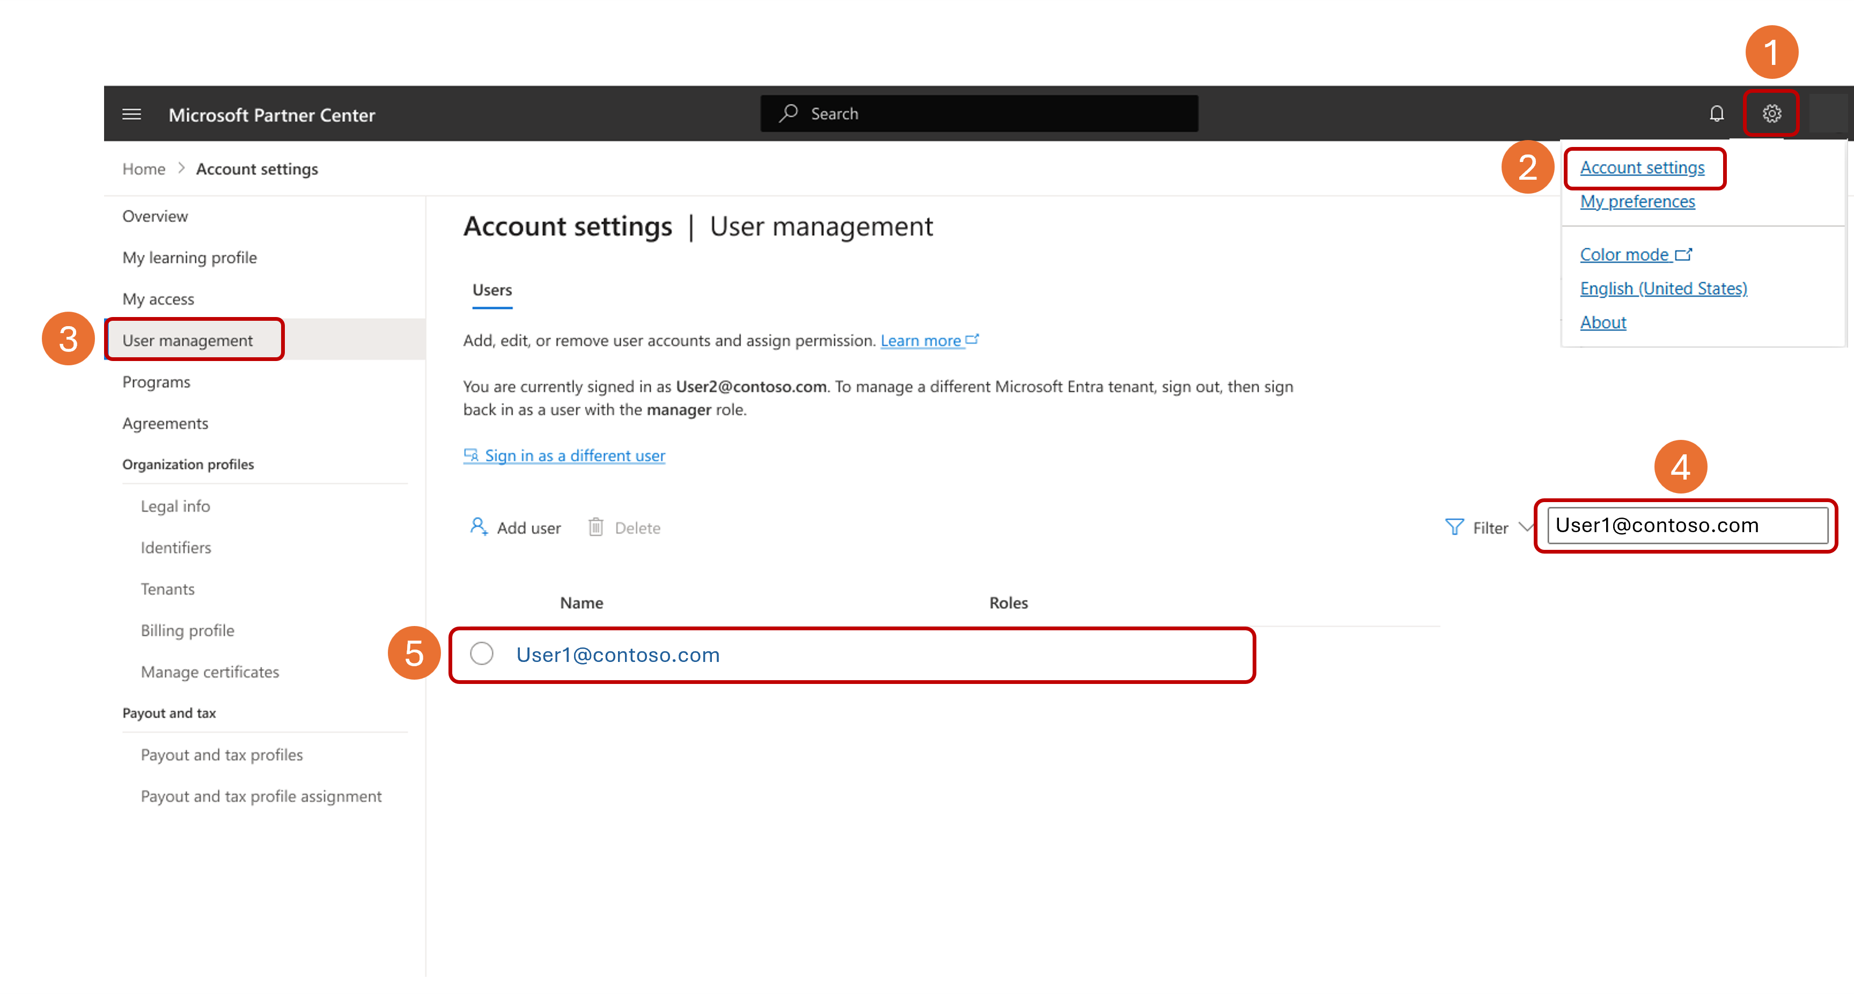
Task: Open the settings gear icon
Action: coord(1771,114)
